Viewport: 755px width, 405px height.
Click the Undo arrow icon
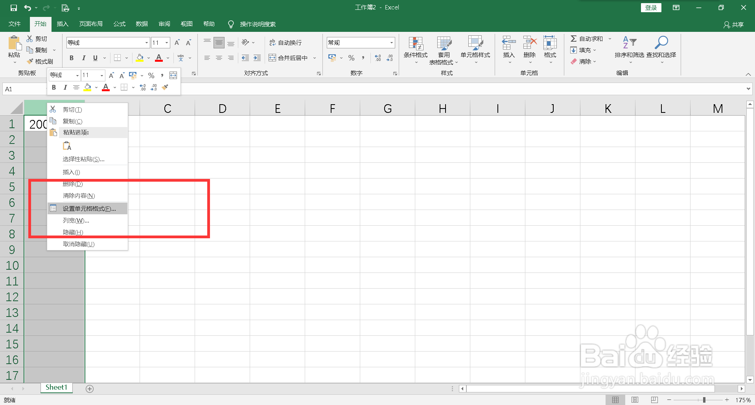28,8
